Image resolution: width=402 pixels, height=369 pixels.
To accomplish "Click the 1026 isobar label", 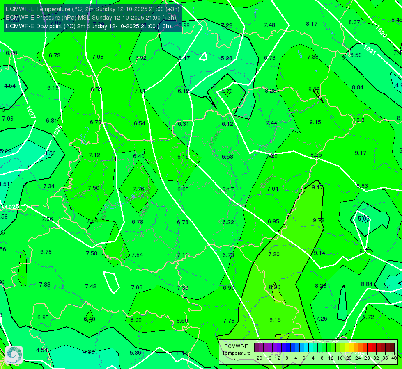I will 57,132.
